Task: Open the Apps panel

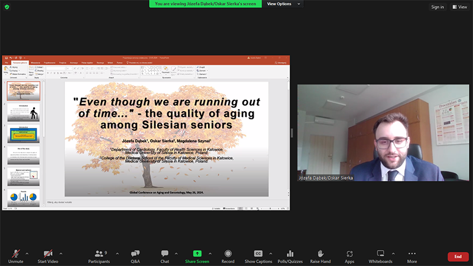Action: point(349,254)
